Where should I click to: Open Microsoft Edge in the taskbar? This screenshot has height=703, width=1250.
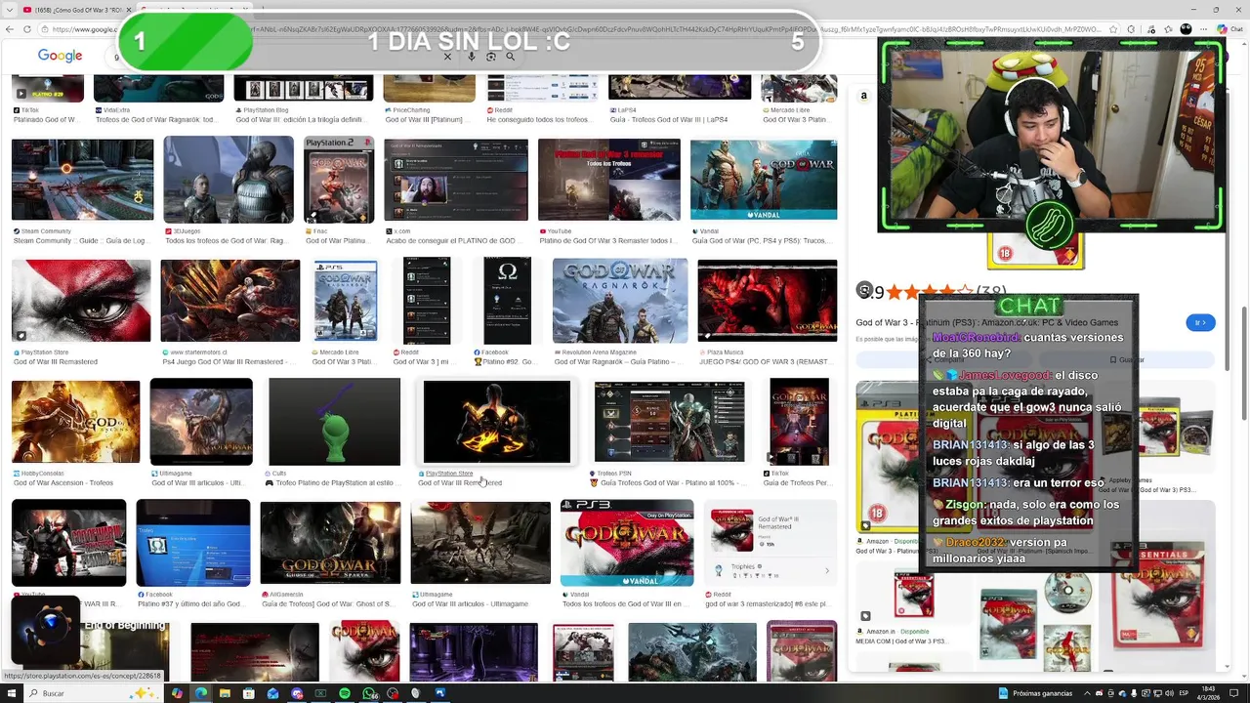(201, 693)
